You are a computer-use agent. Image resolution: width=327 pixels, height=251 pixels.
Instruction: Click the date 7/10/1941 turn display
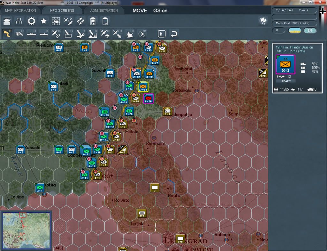coord(294,10)
